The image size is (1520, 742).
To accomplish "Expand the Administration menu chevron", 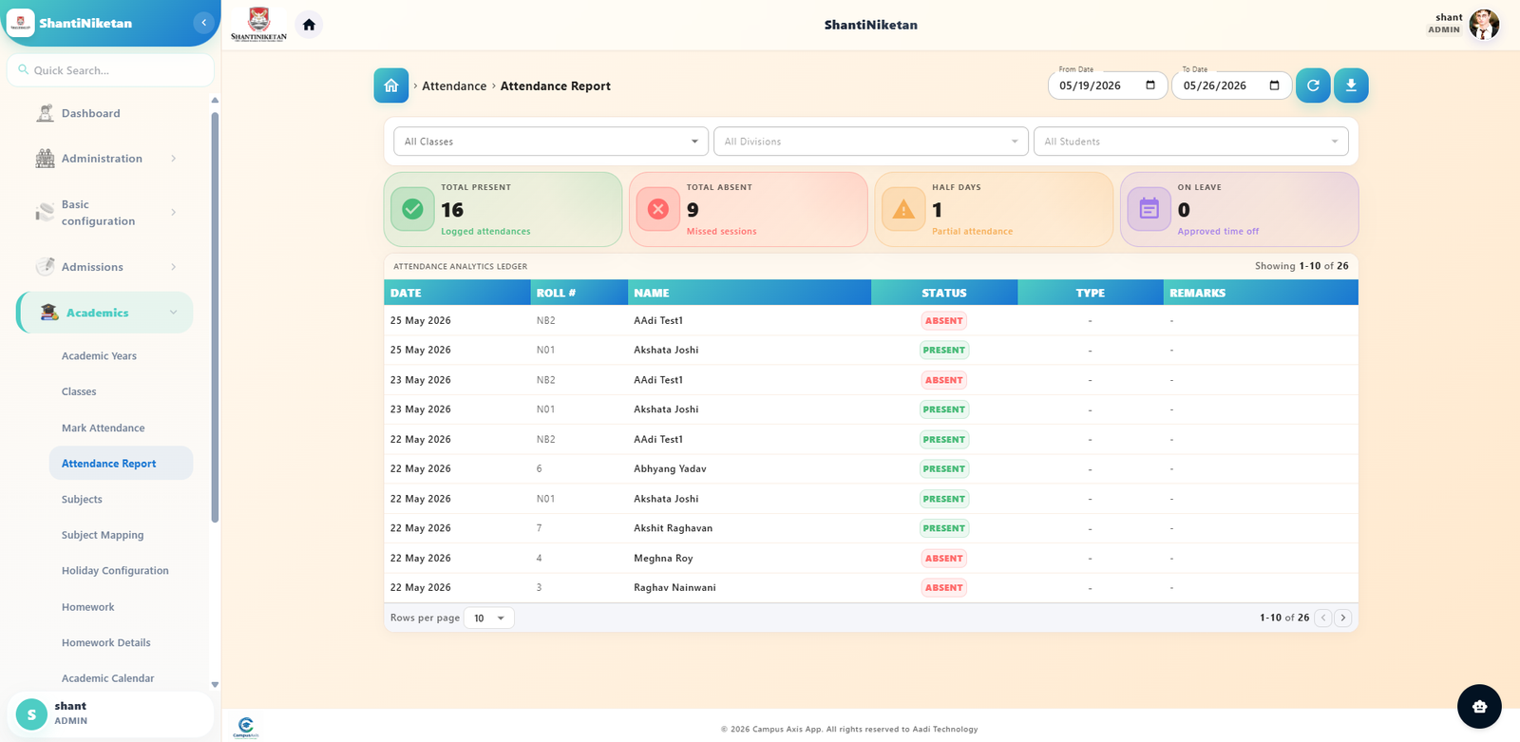I will pos(173,159).
